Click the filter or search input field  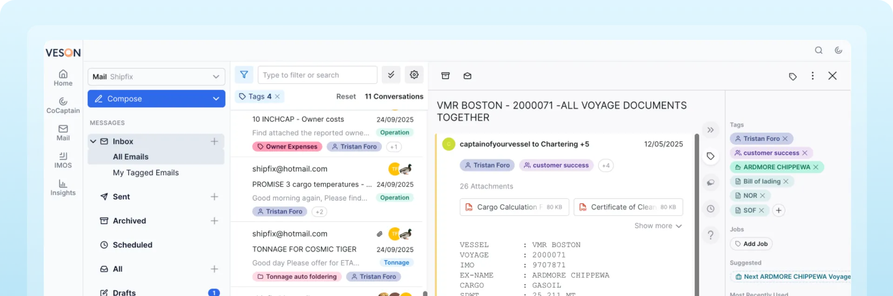[317, 75]
